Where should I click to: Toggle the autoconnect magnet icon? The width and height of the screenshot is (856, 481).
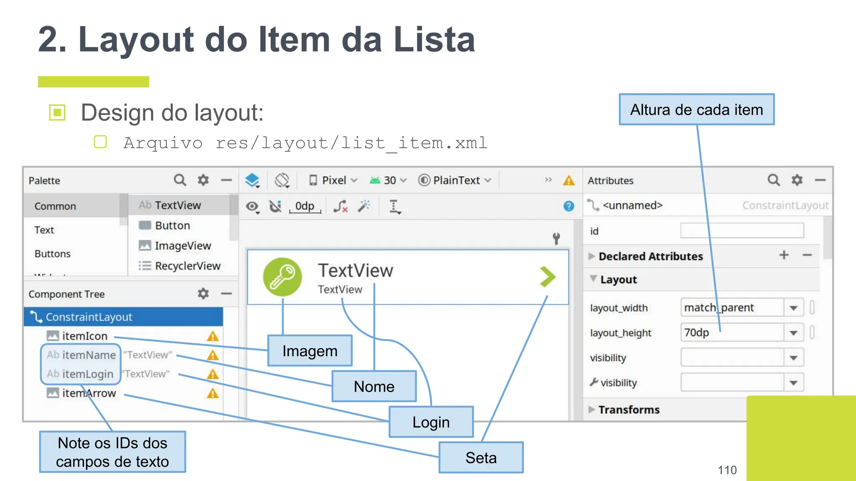coord(275,206)
